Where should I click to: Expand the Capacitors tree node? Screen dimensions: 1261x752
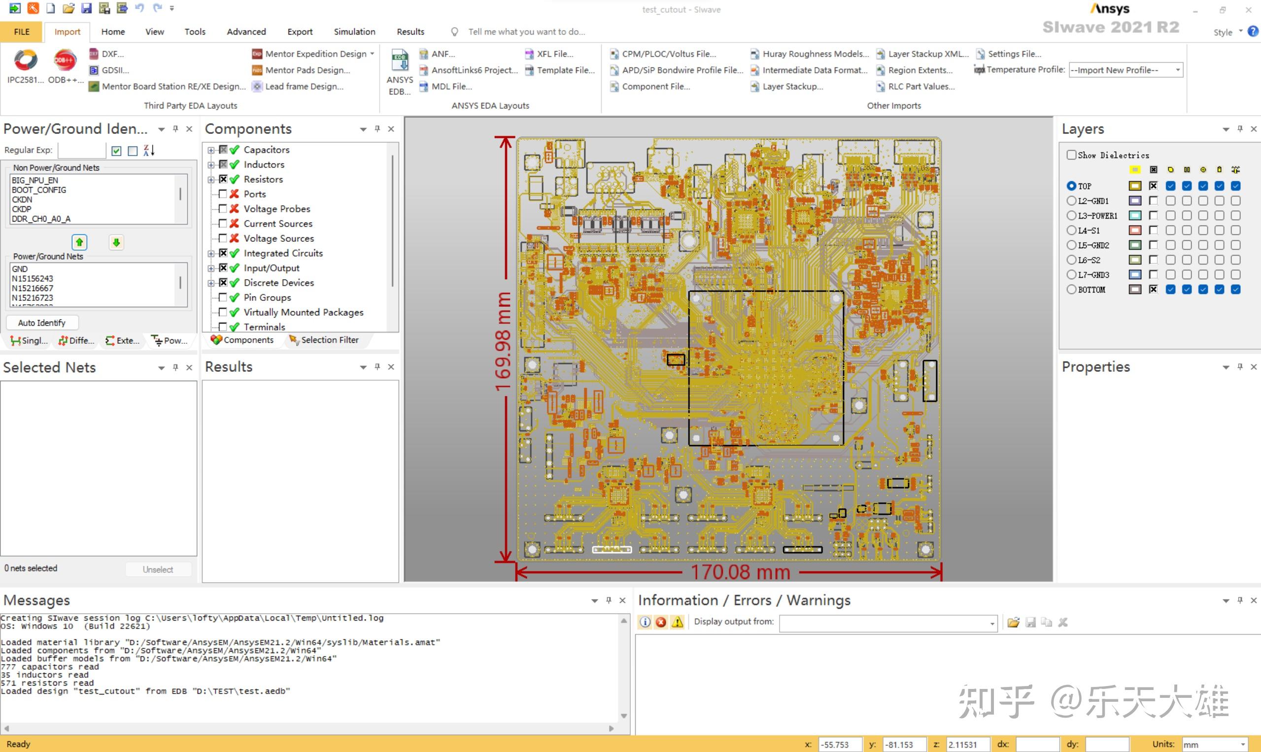click(211, 150)
